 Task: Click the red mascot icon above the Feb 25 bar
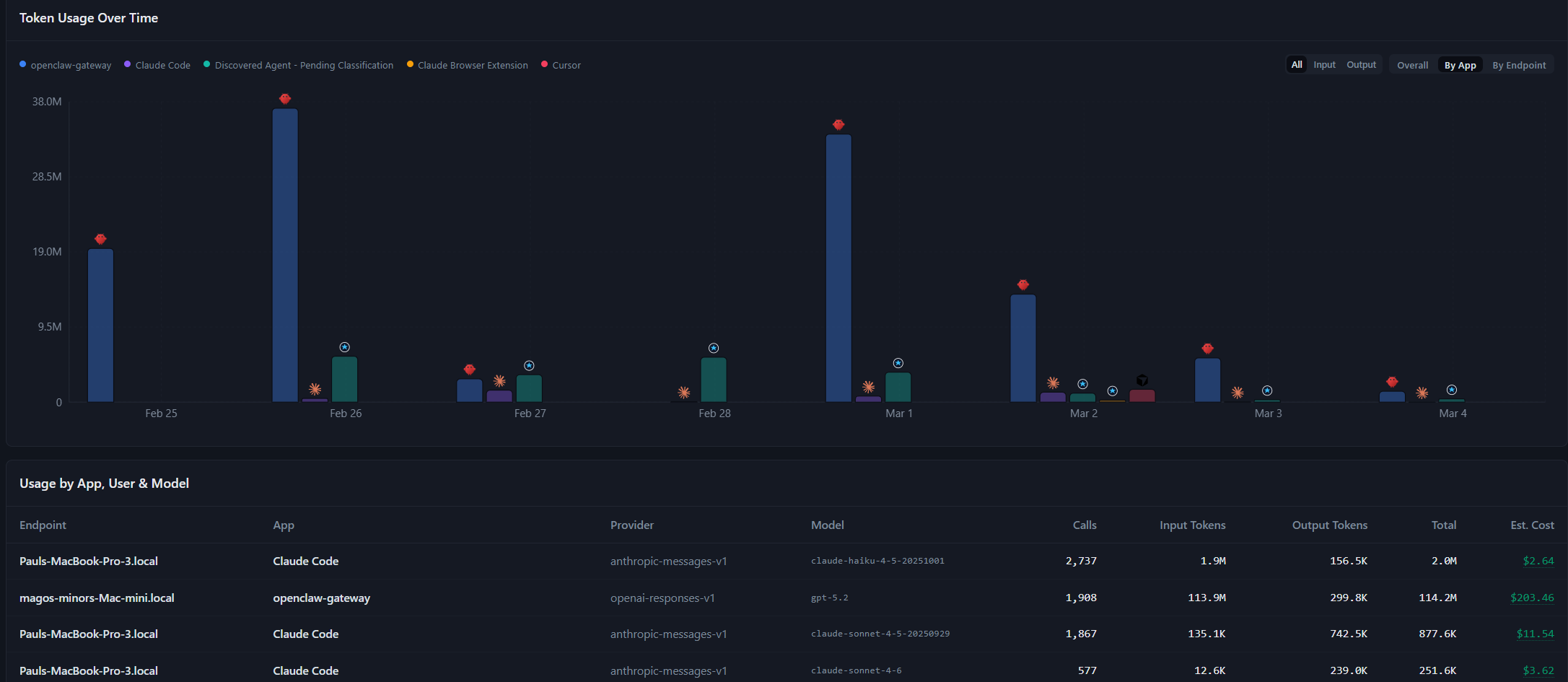[100, 239]
